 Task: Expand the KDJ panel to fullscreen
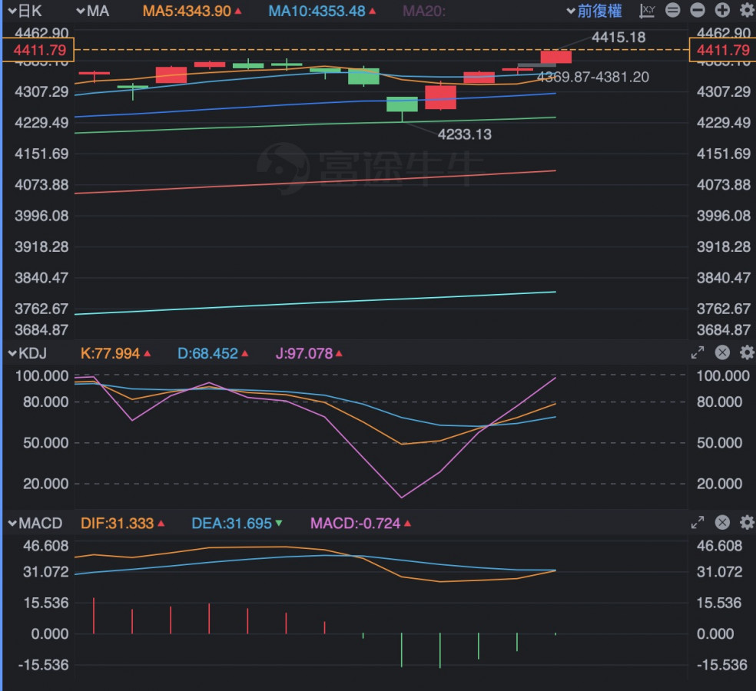tap(698, 352)
